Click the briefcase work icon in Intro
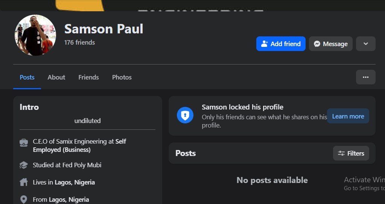The image size is (385, 204). tap(24, 142)
